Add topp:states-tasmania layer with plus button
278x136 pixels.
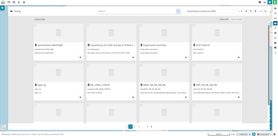coord(186,58)
